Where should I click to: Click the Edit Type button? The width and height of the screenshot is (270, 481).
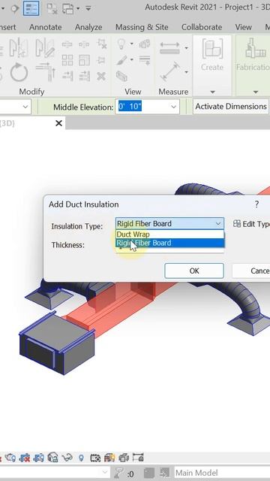[x=251, y=224]
